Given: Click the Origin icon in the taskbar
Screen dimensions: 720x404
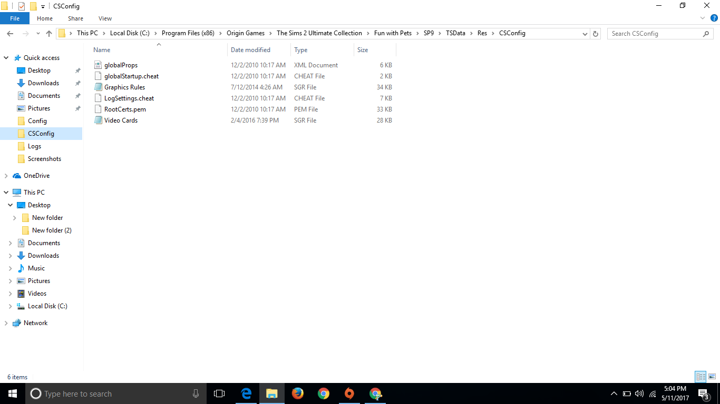Looking at the screenshot, I should pos(349,393).
